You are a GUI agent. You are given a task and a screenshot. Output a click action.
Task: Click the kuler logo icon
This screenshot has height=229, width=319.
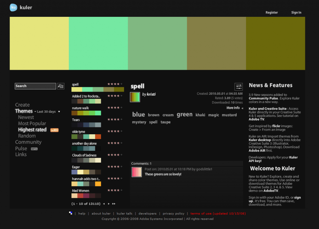tap(13, 7)
